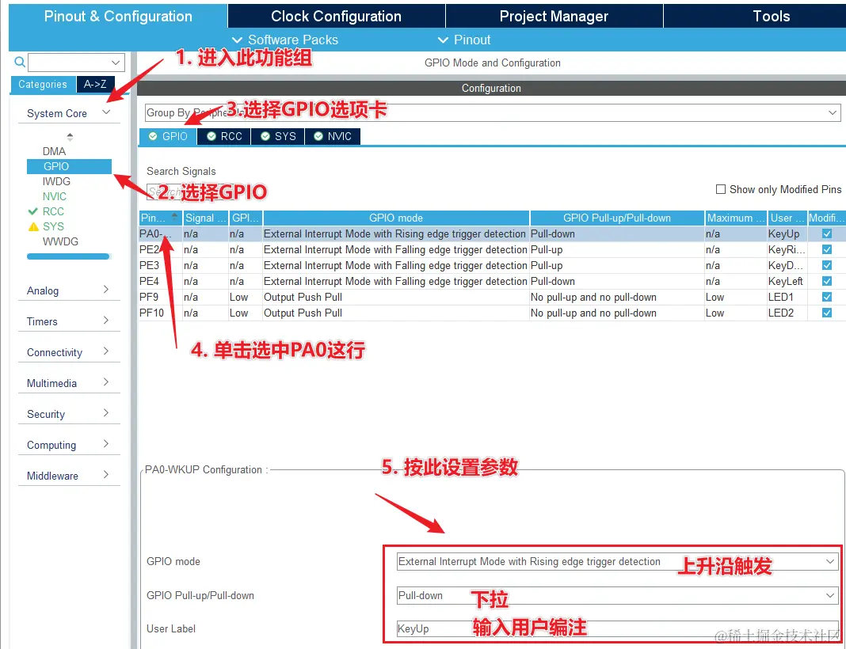Select the A->Z view tab
Viewport: 846px width, 649px height.
95,84
